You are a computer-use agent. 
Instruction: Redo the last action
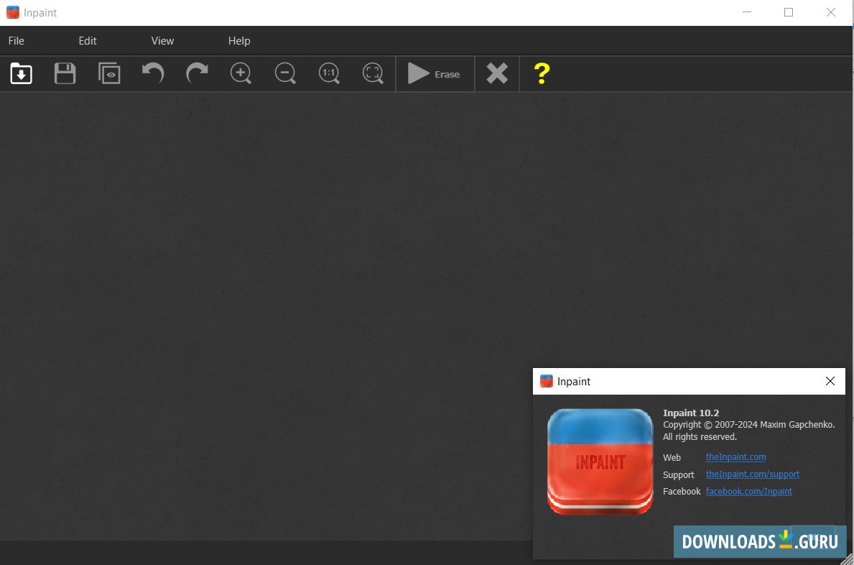tap(197, 73)
